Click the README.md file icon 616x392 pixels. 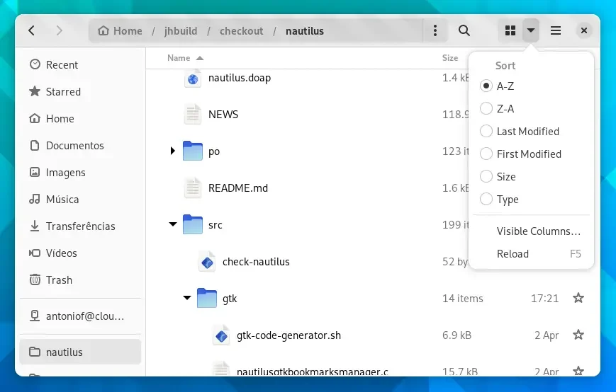[x=193, y=188]
